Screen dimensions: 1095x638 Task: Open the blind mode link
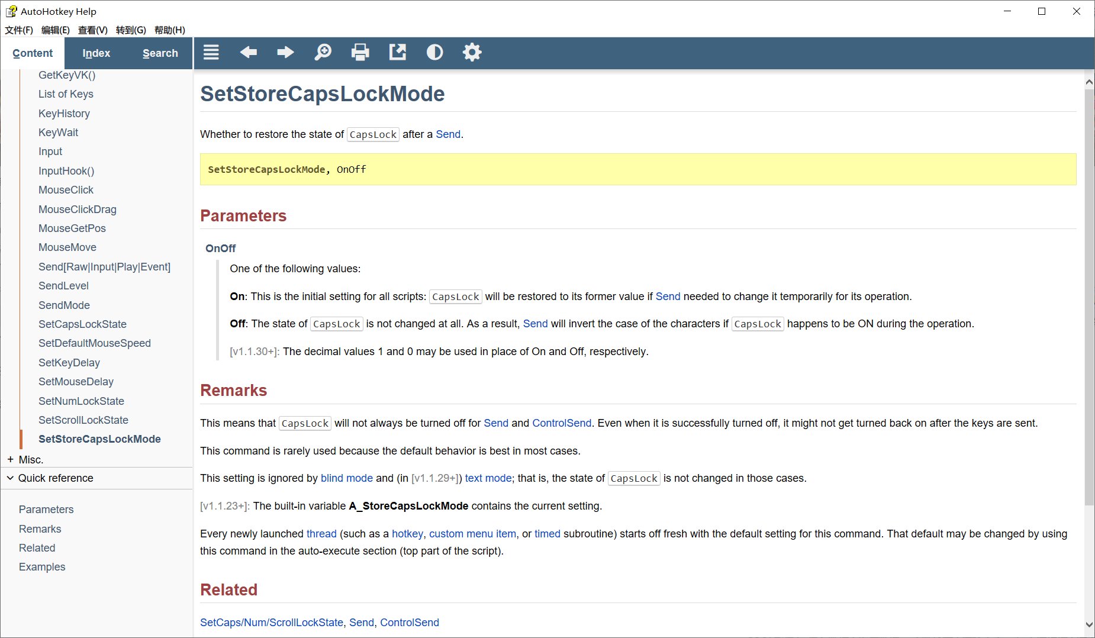[x=347, y=478]
